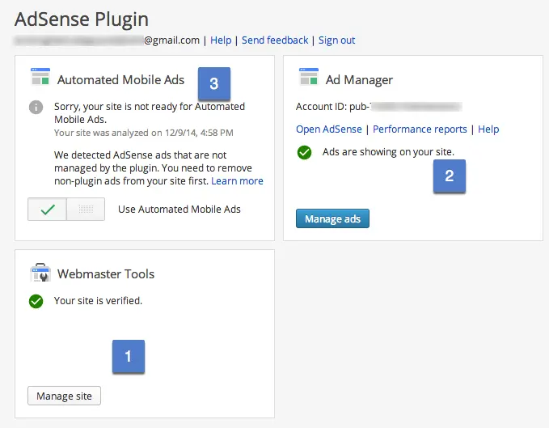
Task: Click the Automated Mobile Ads heading
Action: [x=120, y=80]
